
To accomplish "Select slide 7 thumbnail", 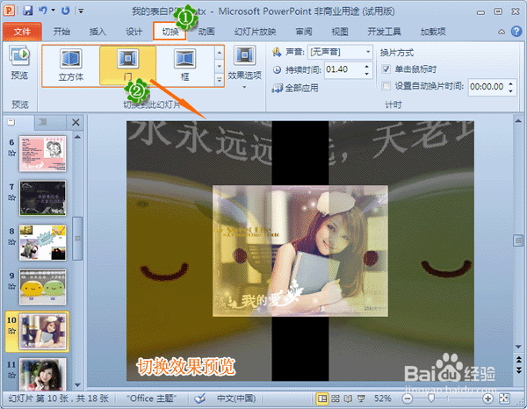I will click(42, 198).
